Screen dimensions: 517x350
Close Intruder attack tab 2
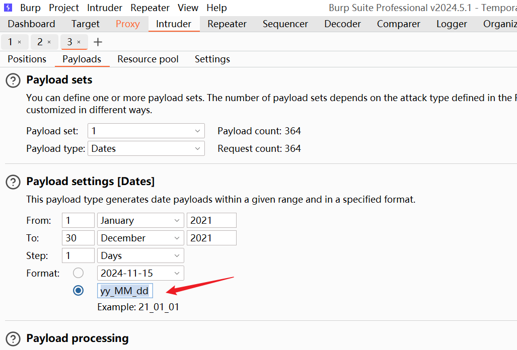(49, 42)
